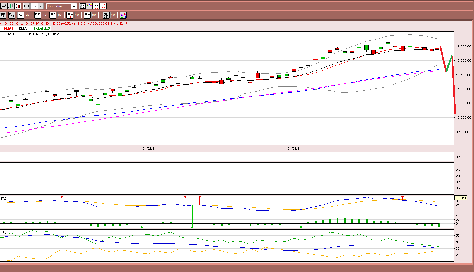474x272 pixels.
Task: Click the 10 000,00 price axis label
Action: pos(463,117)
